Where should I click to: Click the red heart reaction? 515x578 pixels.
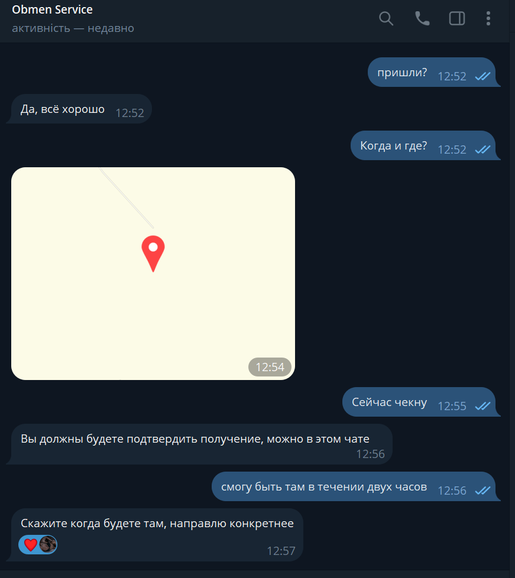(30, 544)
